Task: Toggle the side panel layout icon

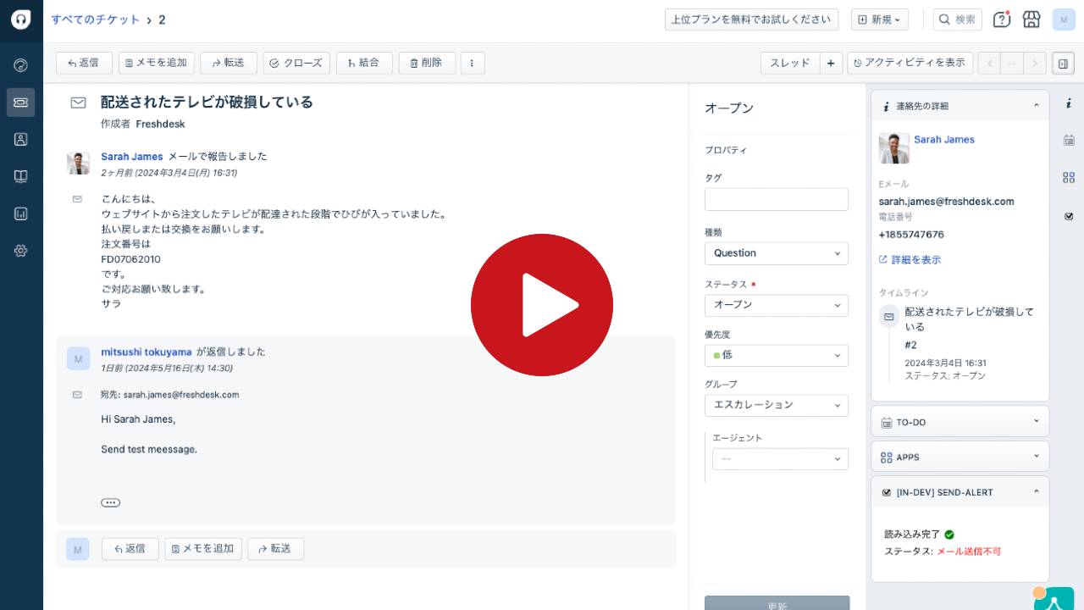Action: pos(1063,63)
